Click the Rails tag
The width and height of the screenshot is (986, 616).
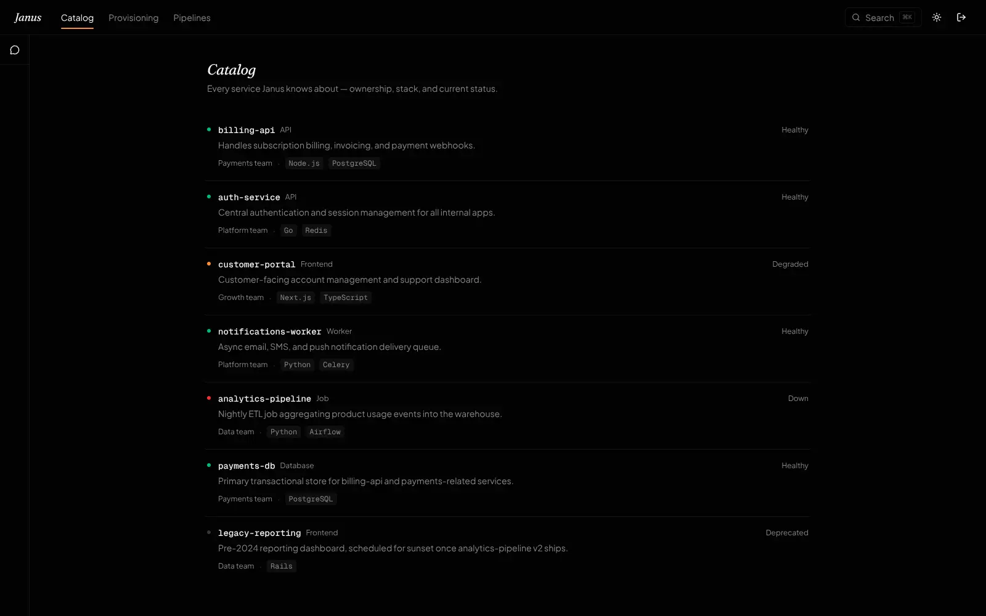click(281, 566)
